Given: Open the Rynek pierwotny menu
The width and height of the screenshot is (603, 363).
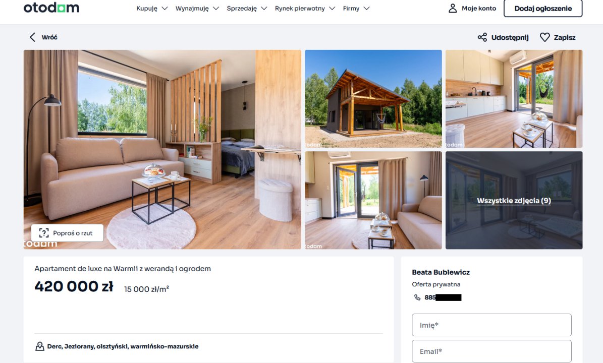Looking at the screenshot, I should tap(305, 9).
